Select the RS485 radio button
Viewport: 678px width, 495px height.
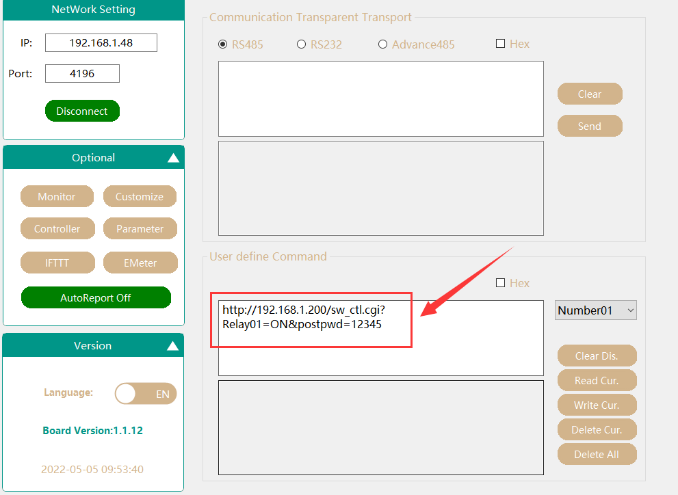coord(222,44)
